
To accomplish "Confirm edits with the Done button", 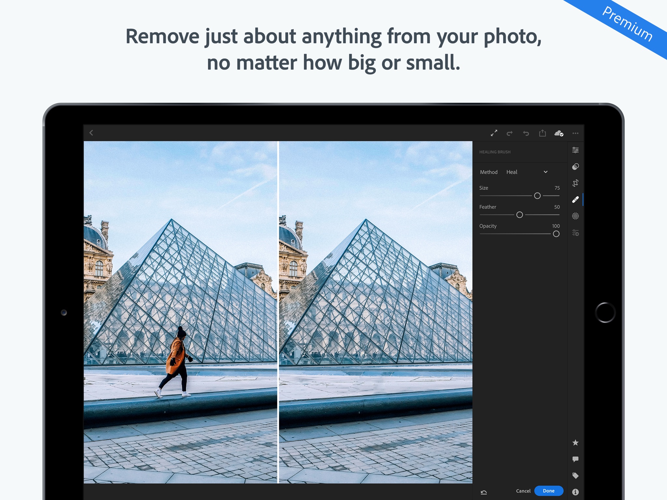I will tap(549, 491).
